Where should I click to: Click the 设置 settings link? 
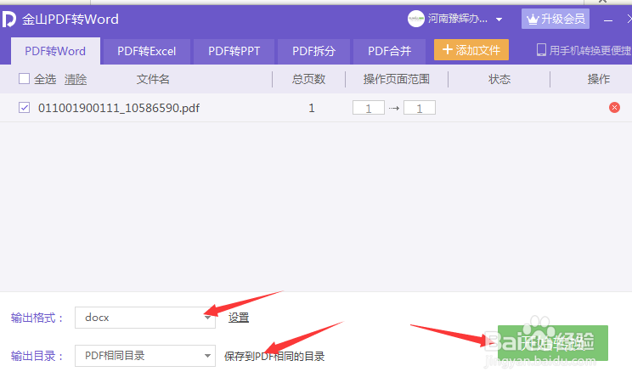(239, 318)
